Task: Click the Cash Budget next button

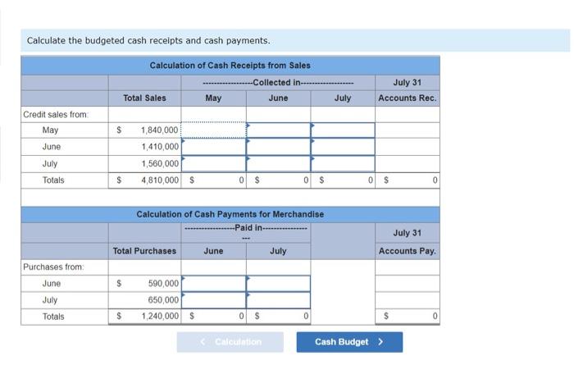Action: pyautogui.click(x=349, y=342)
